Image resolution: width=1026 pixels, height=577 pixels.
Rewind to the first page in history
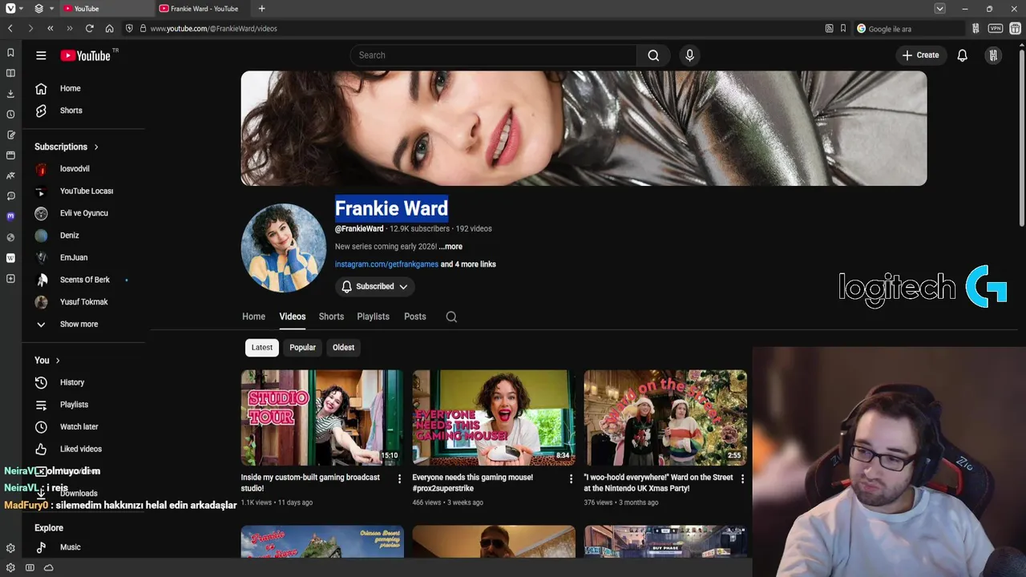click(50, 28)
